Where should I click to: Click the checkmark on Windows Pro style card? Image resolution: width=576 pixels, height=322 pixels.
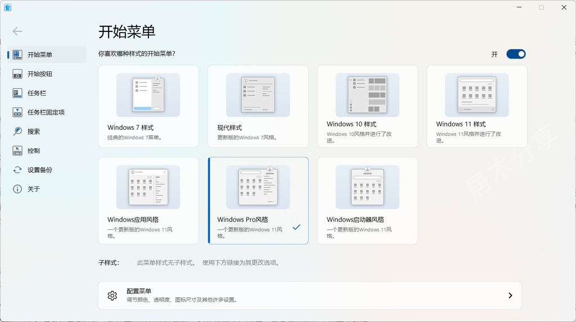tap(296, 227)
